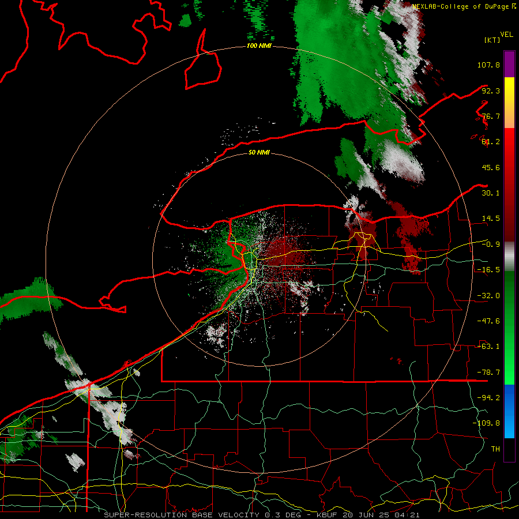Click the TH legend label
This screenshot has height=519, width=519.
coord(495,449)
